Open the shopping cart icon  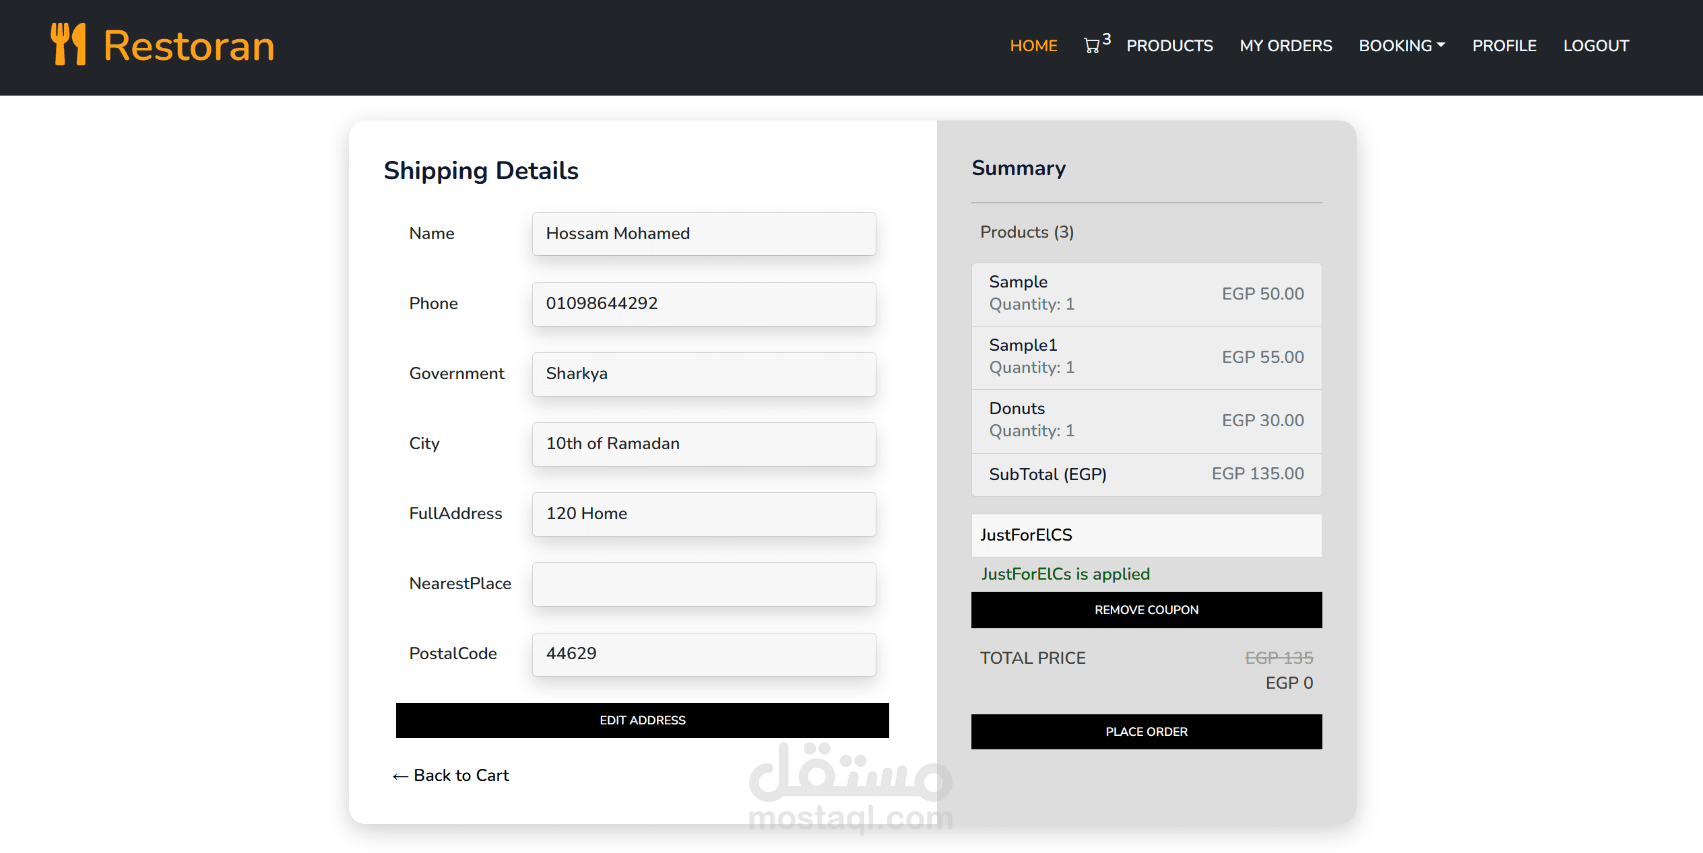(1092, 46)
